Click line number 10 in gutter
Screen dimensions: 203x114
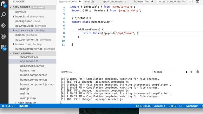point(63,41)
